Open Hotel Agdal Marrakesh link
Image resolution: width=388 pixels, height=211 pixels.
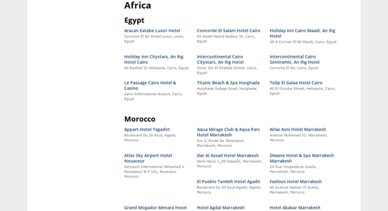(221, 208)
